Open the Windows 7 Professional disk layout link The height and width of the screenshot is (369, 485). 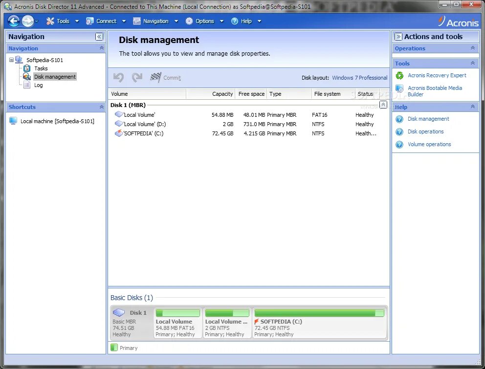(359, 78)
